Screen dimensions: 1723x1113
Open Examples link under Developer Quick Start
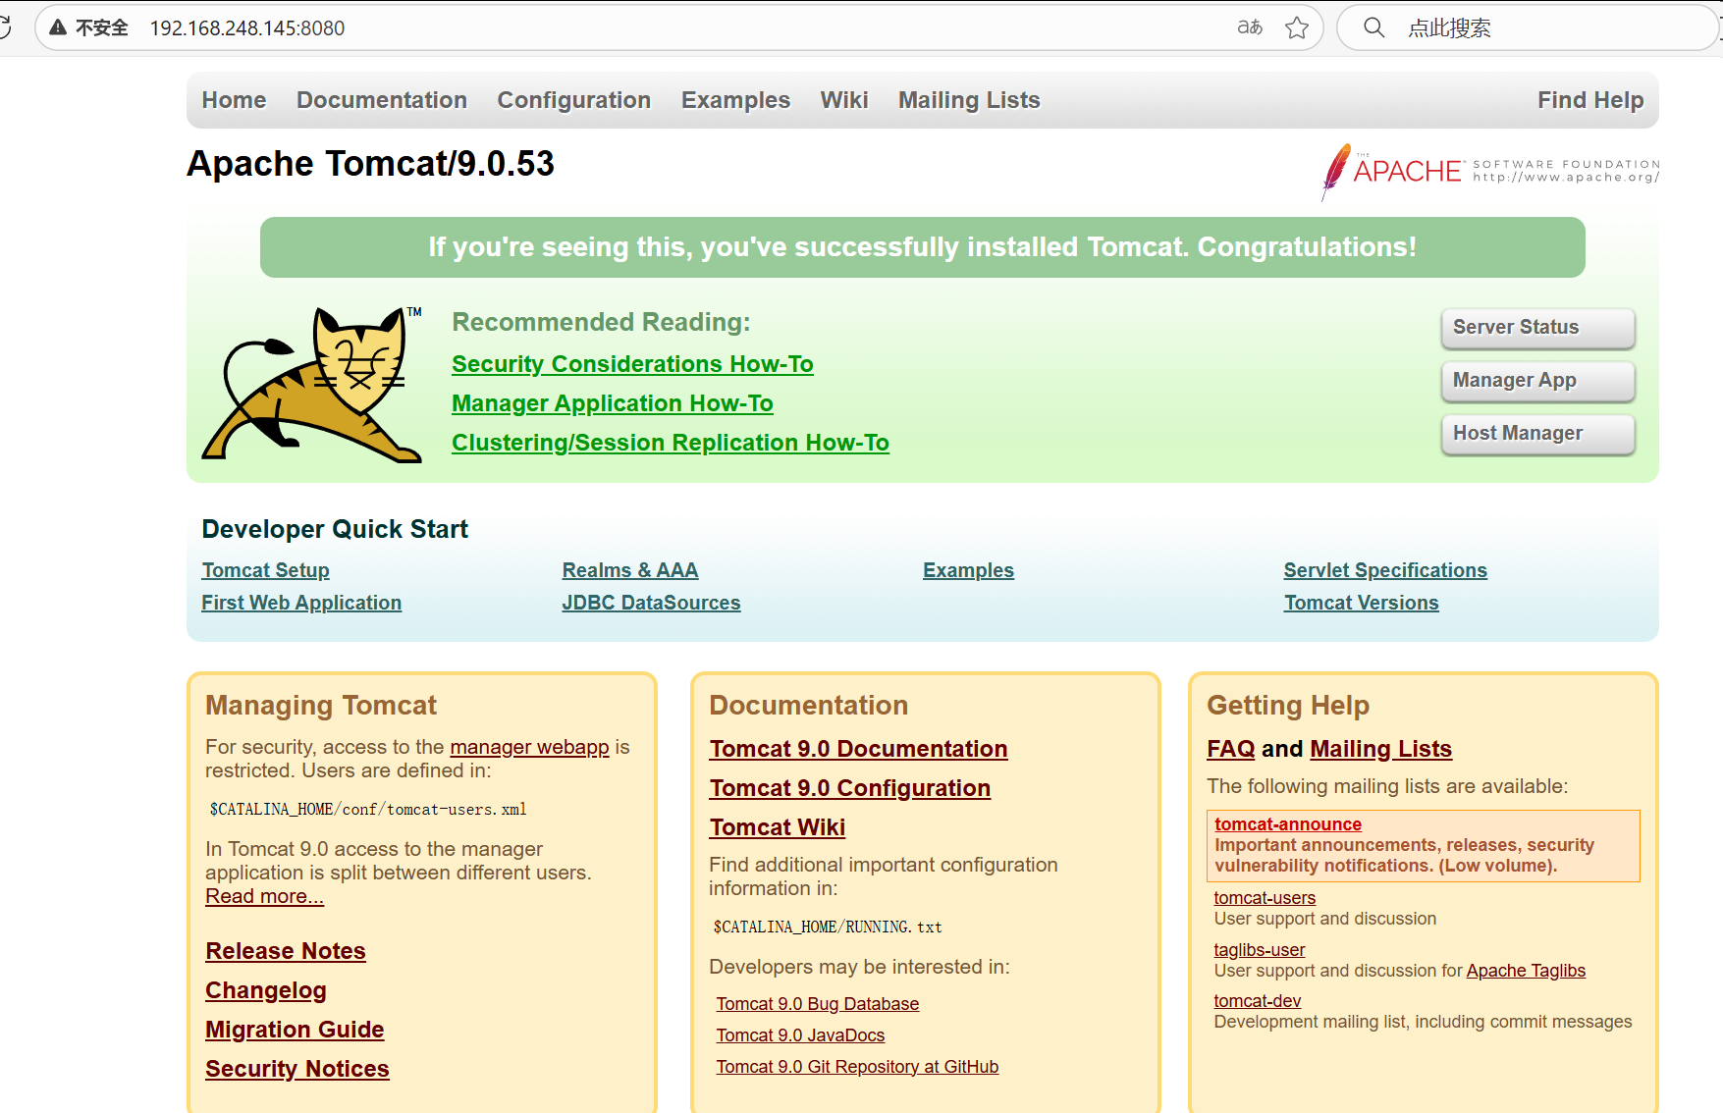tap(968, 570)
